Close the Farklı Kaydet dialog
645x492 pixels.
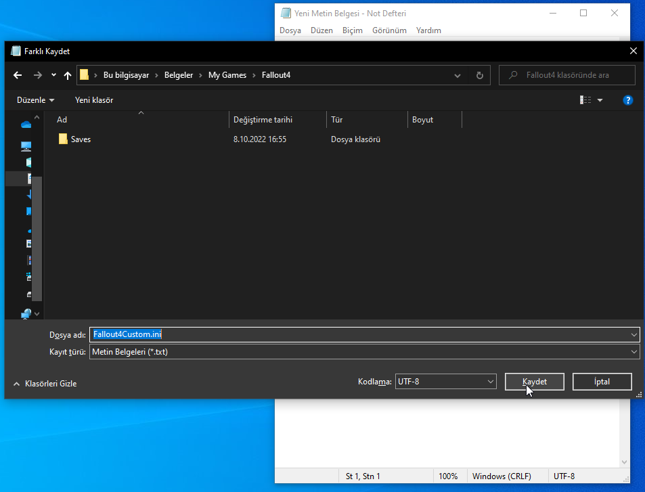pos(633,51)
